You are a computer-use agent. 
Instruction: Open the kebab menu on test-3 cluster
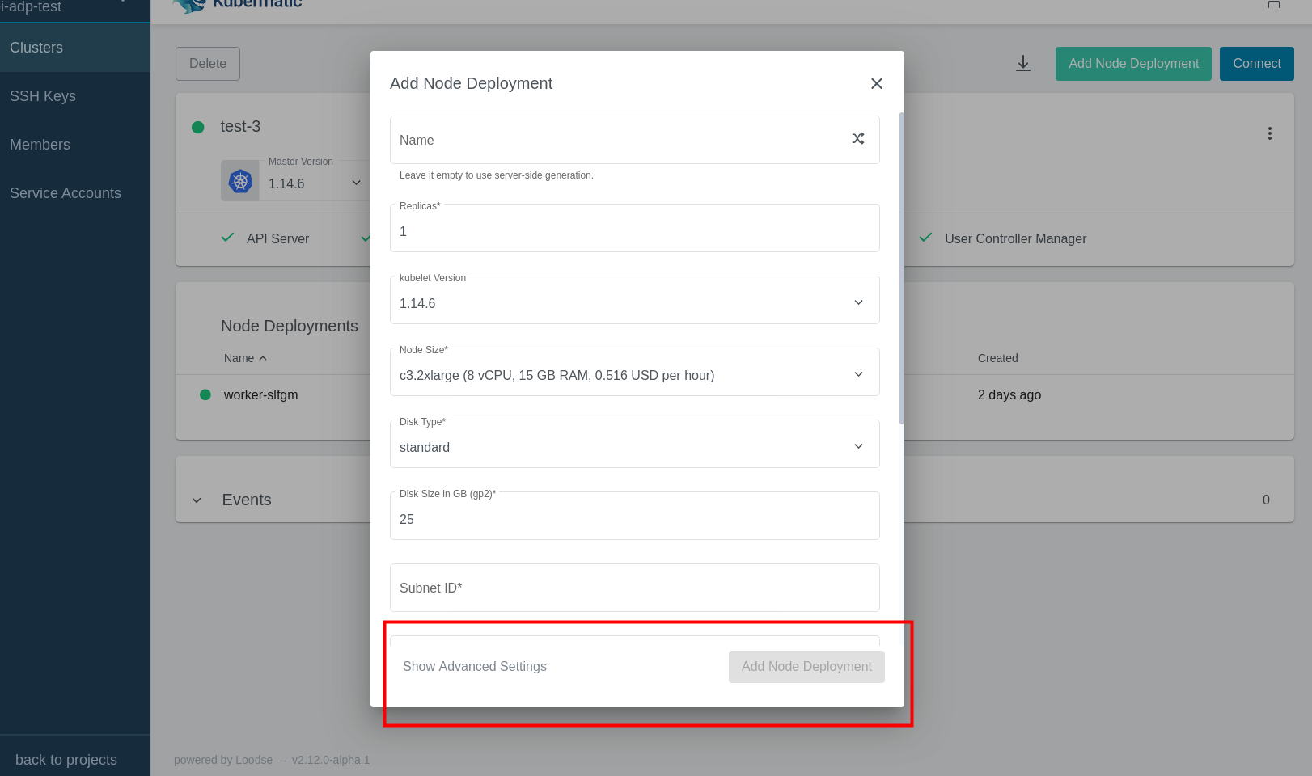pyautogui.click(x=1269, y=133)
